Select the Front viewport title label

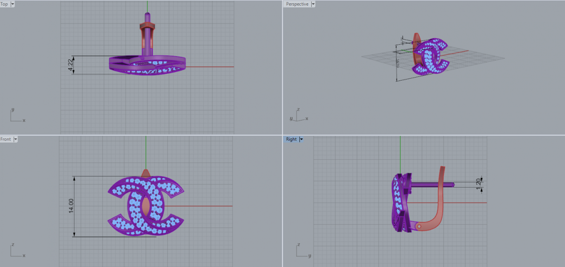click(x=6, y=139)
